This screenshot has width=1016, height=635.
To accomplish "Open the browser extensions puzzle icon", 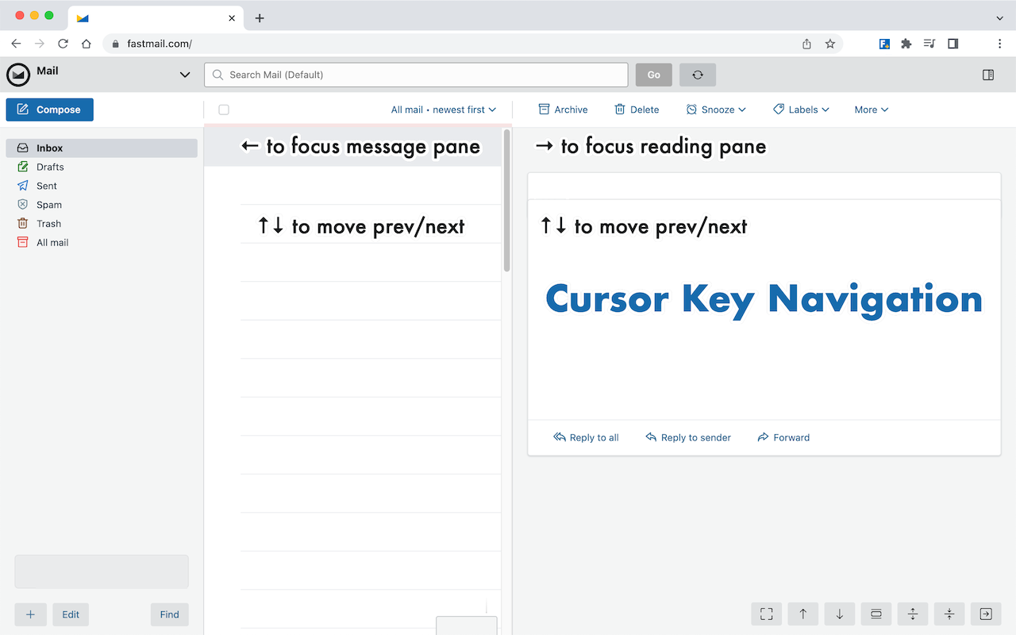I will [x=906, y=44].
